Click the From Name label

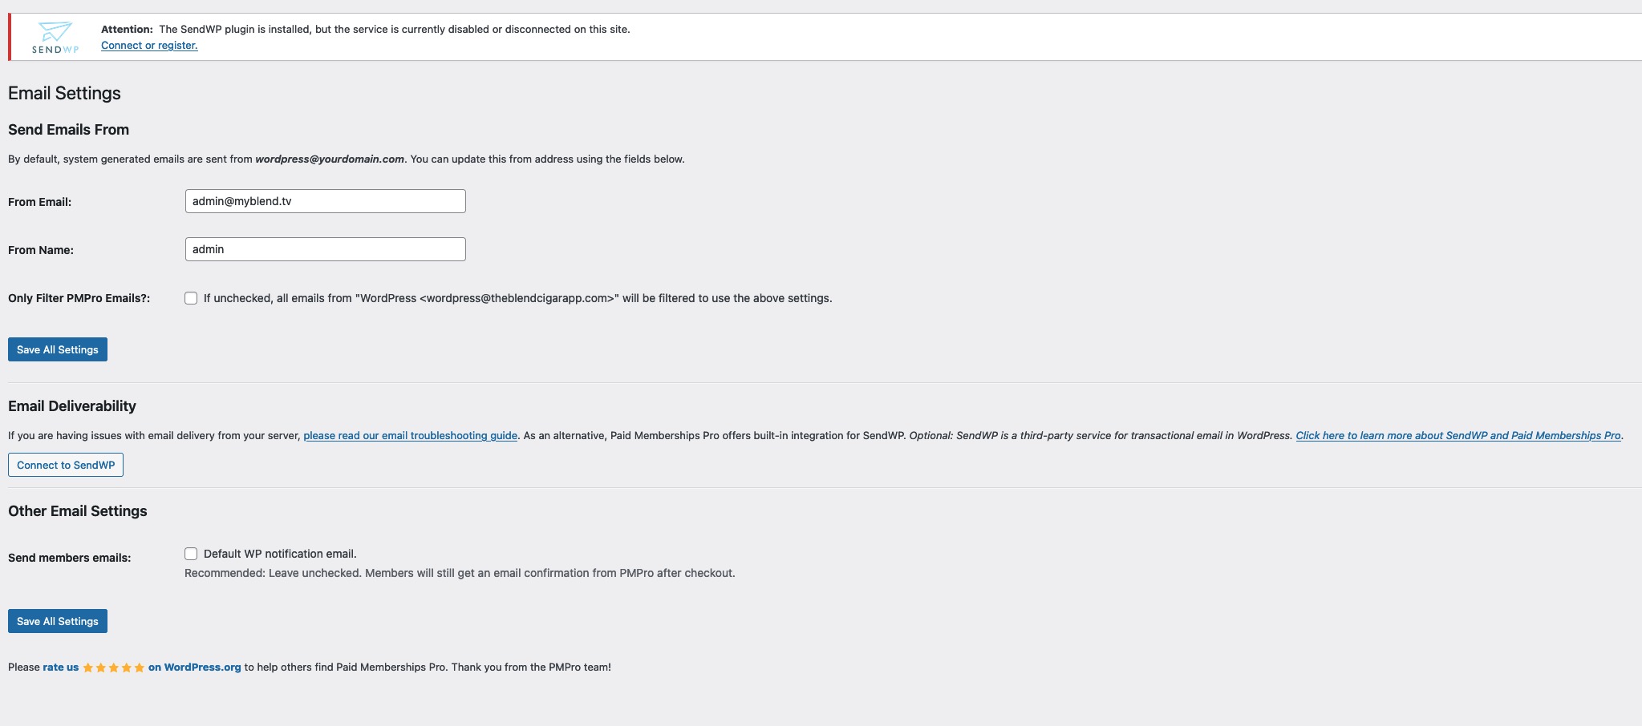[41, 250]
